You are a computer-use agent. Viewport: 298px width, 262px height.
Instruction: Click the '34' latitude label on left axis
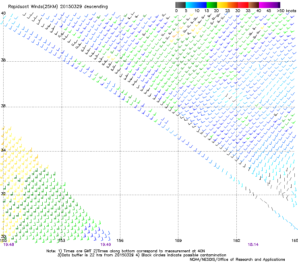coord(3,150)
